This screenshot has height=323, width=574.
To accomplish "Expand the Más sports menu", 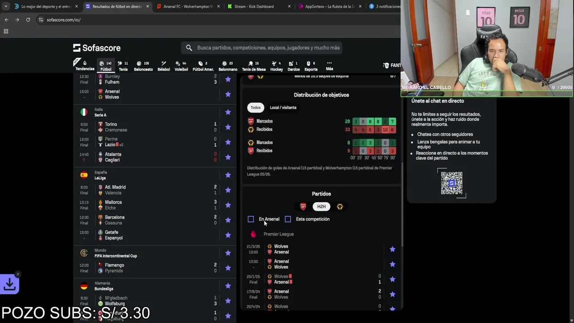I will pyautogui.click(x=330, y=66).
